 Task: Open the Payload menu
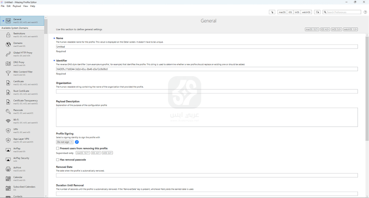[x=17, y=6]
